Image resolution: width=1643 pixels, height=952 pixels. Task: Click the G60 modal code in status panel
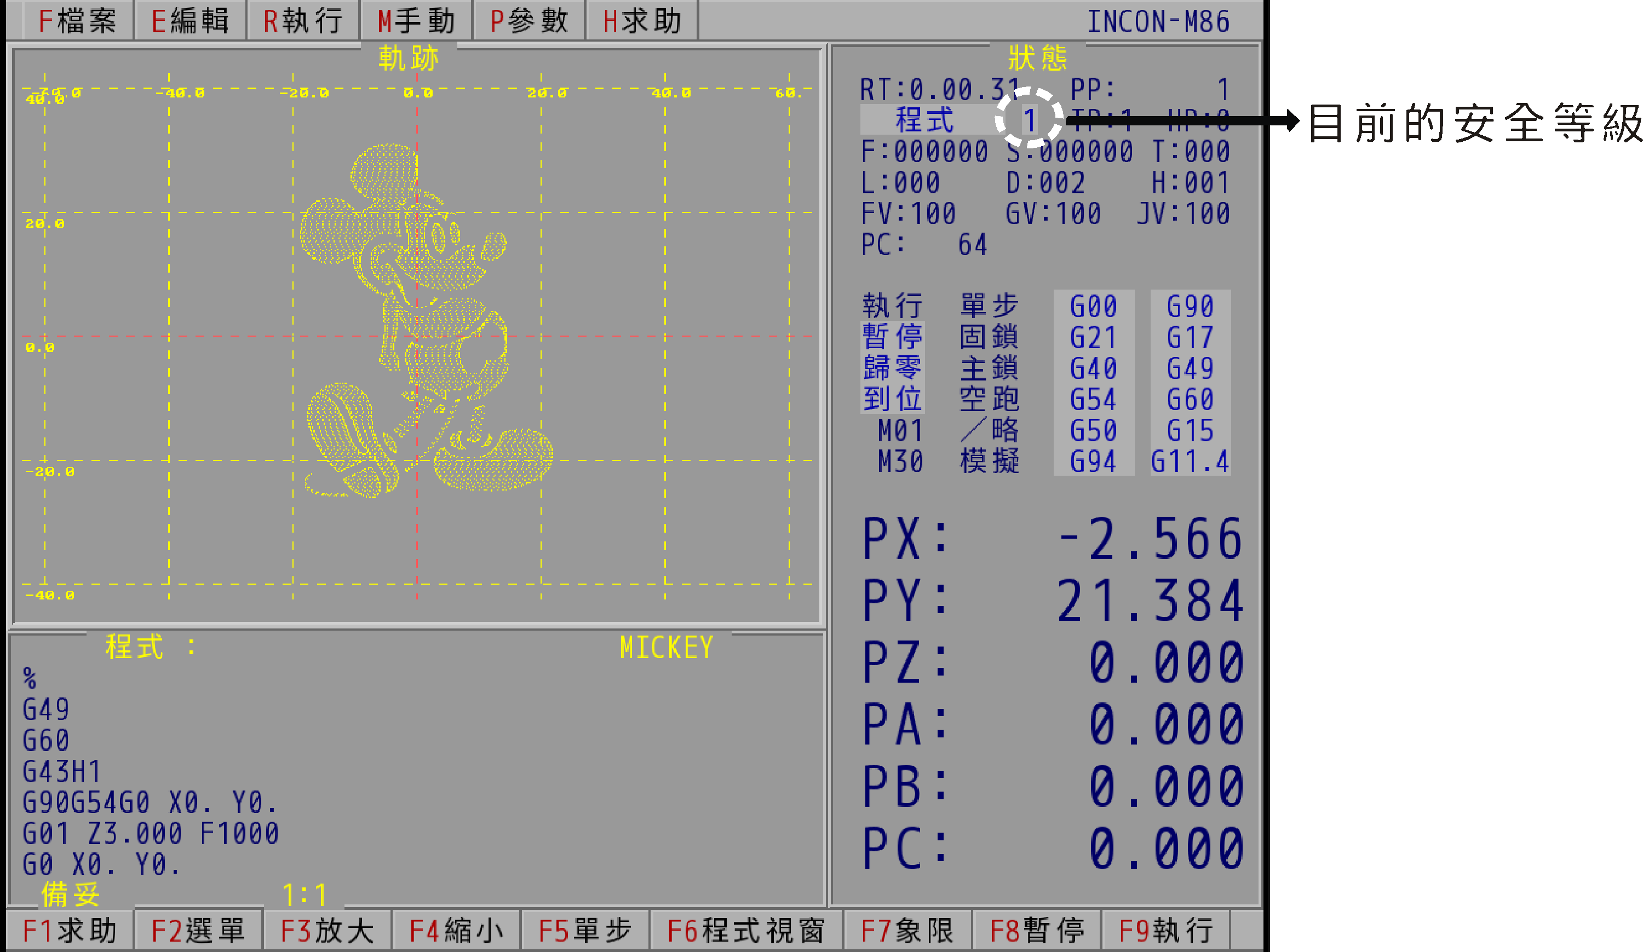click(x=1191, y=400)
